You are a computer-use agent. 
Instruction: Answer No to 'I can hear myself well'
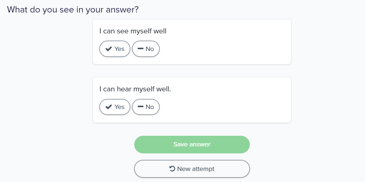[146, 107]
